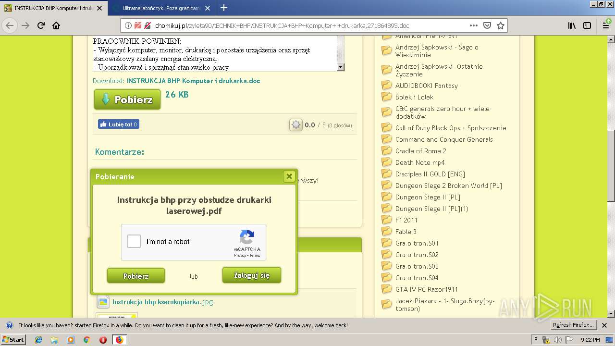Open reCAPTCHA Terms link

pos(255,255)
